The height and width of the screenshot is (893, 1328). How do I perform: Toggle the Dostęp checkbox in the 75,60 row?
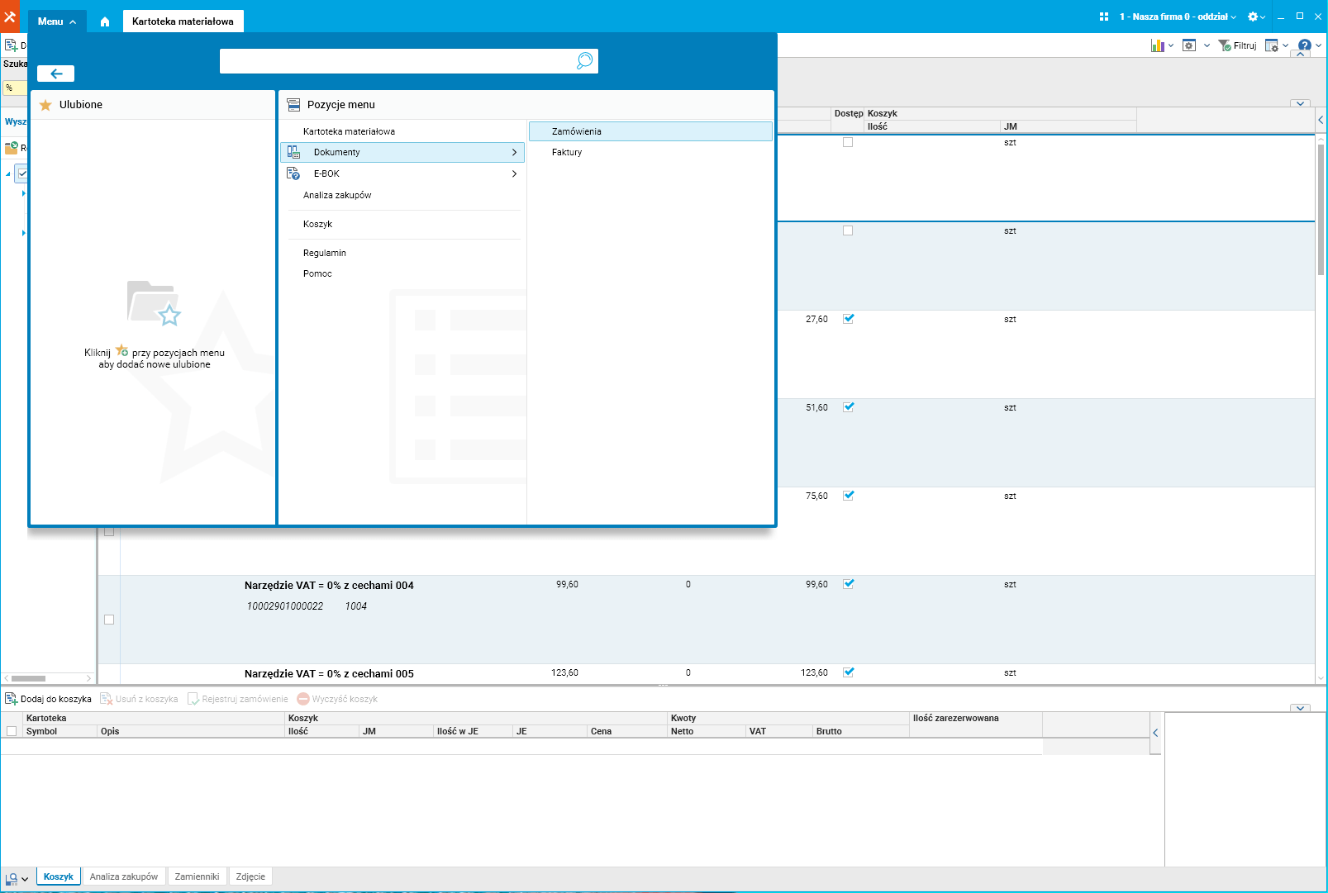click(848, 496)
